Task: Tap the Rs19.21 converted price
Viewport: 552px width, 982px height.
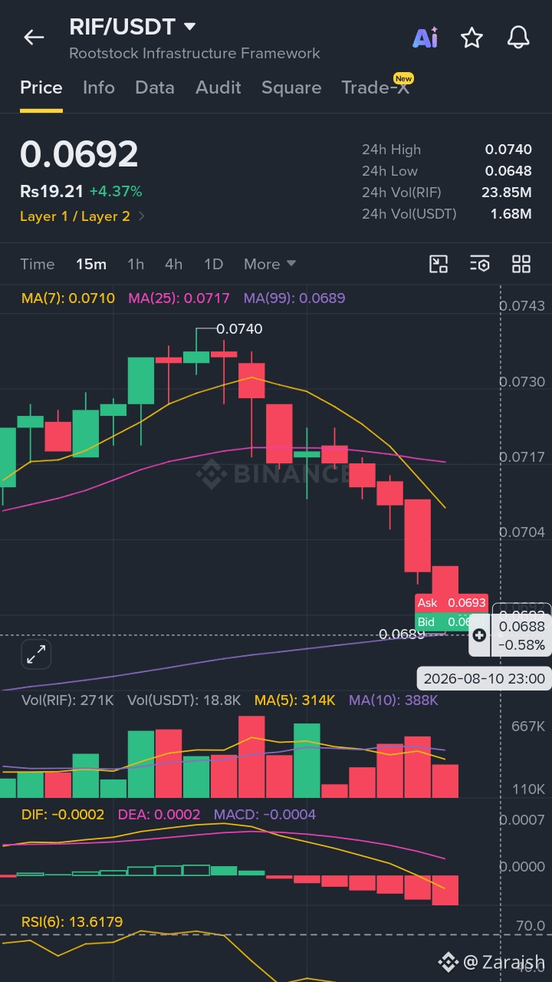Action: click(x=51, y=192)
